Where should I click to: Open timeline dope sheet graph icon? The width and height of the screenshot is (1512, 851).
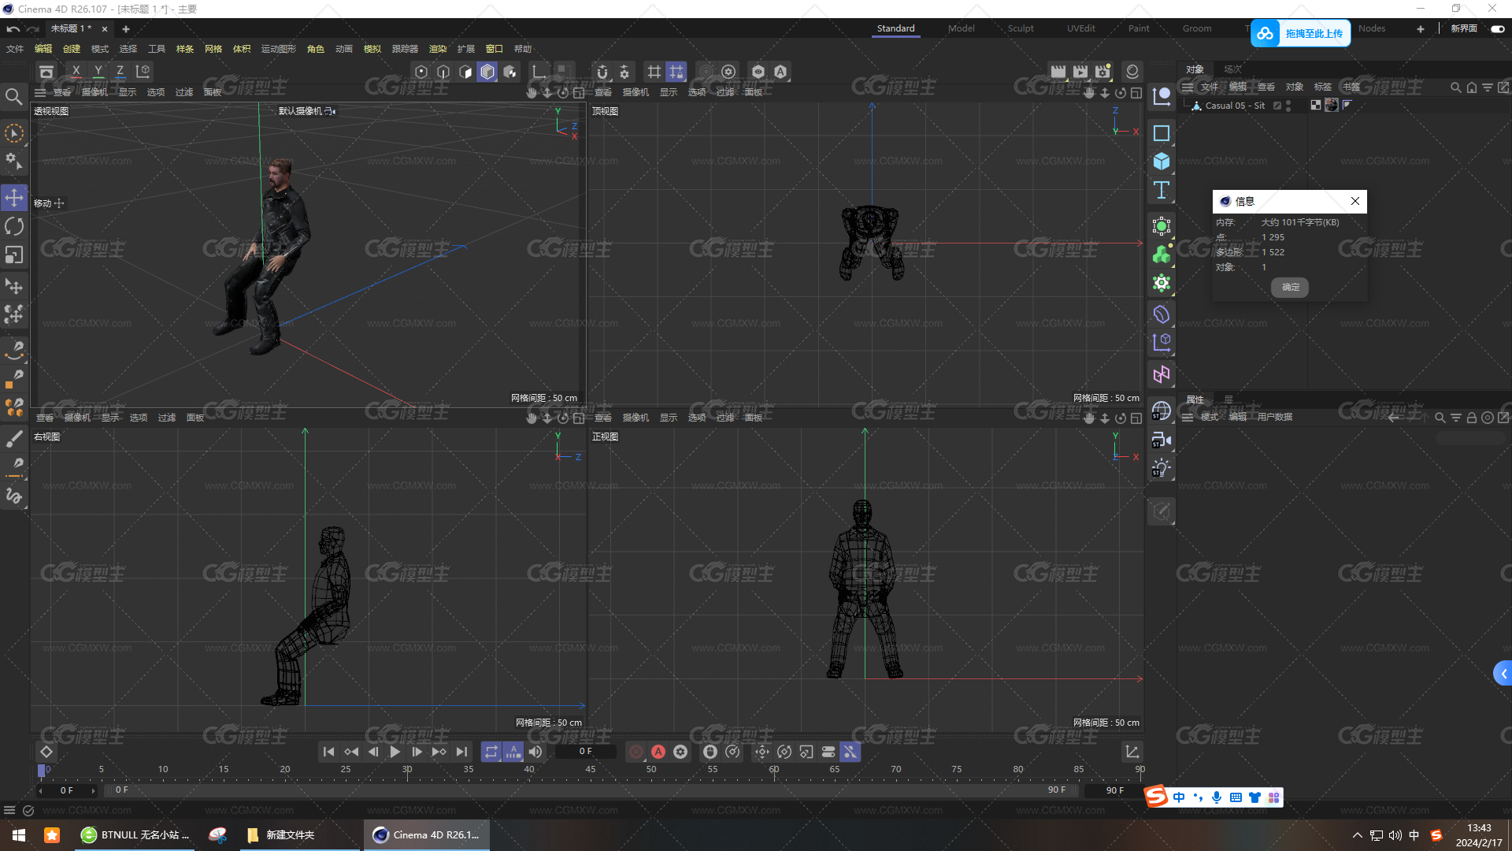[x=1132, y=752]
